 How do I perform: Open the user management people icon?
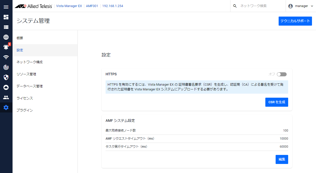6,97
